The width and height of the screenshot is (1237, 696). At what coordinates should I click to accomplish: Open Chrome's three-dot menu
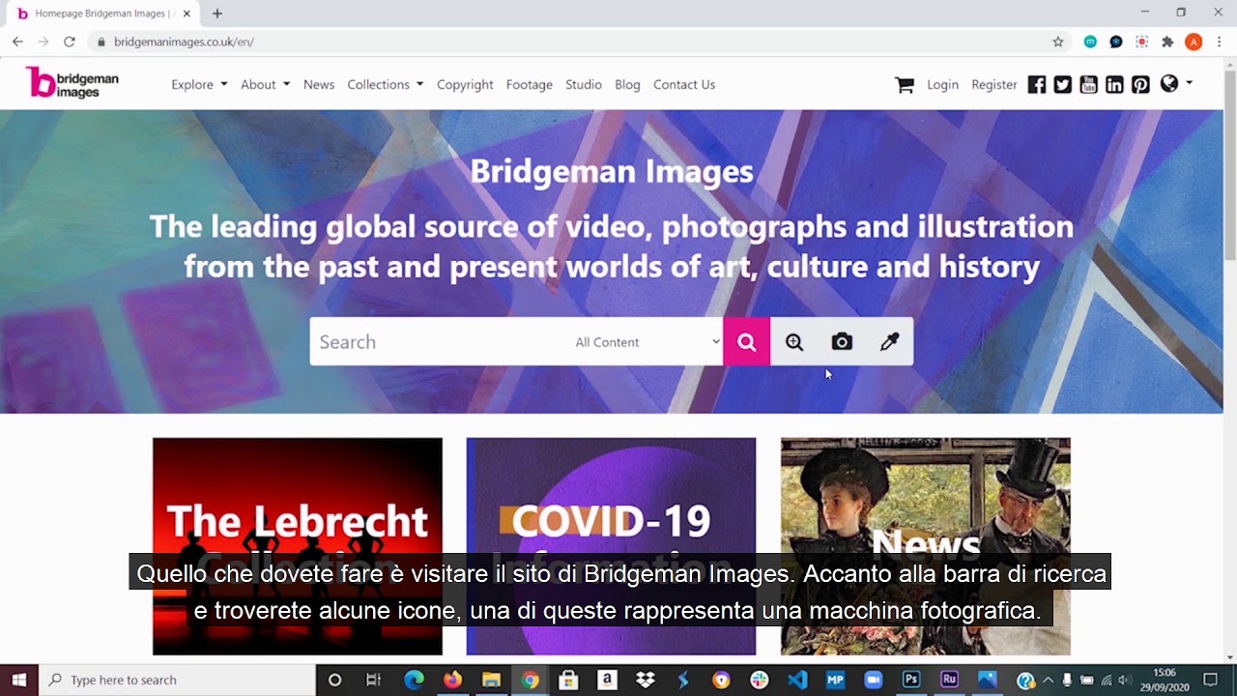coord(1220,42)
